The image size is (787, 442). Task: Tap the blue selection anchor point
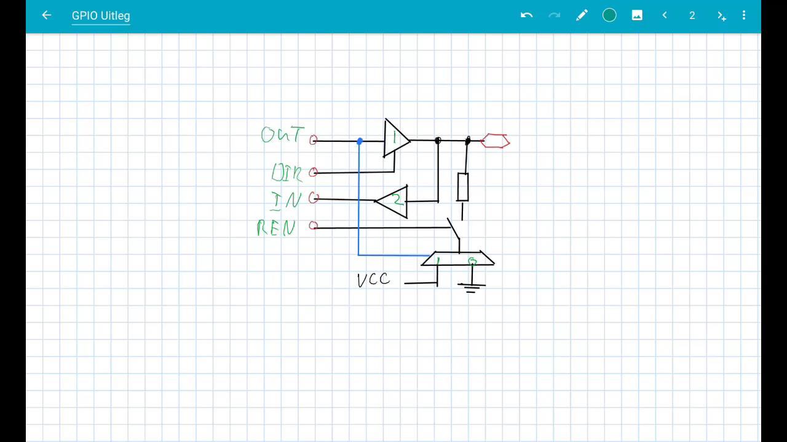click(x=360, y=142)
